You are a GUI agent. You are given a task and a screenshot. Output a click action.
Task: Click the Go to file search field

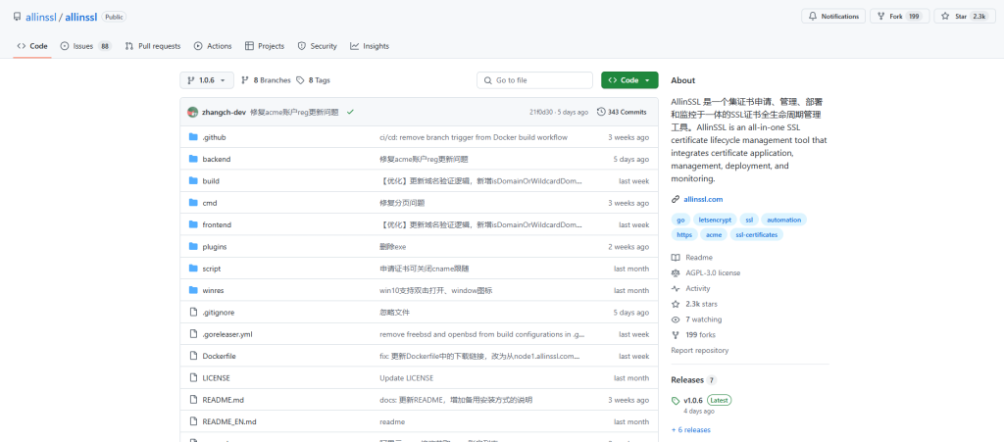click(x=535, y=80)
